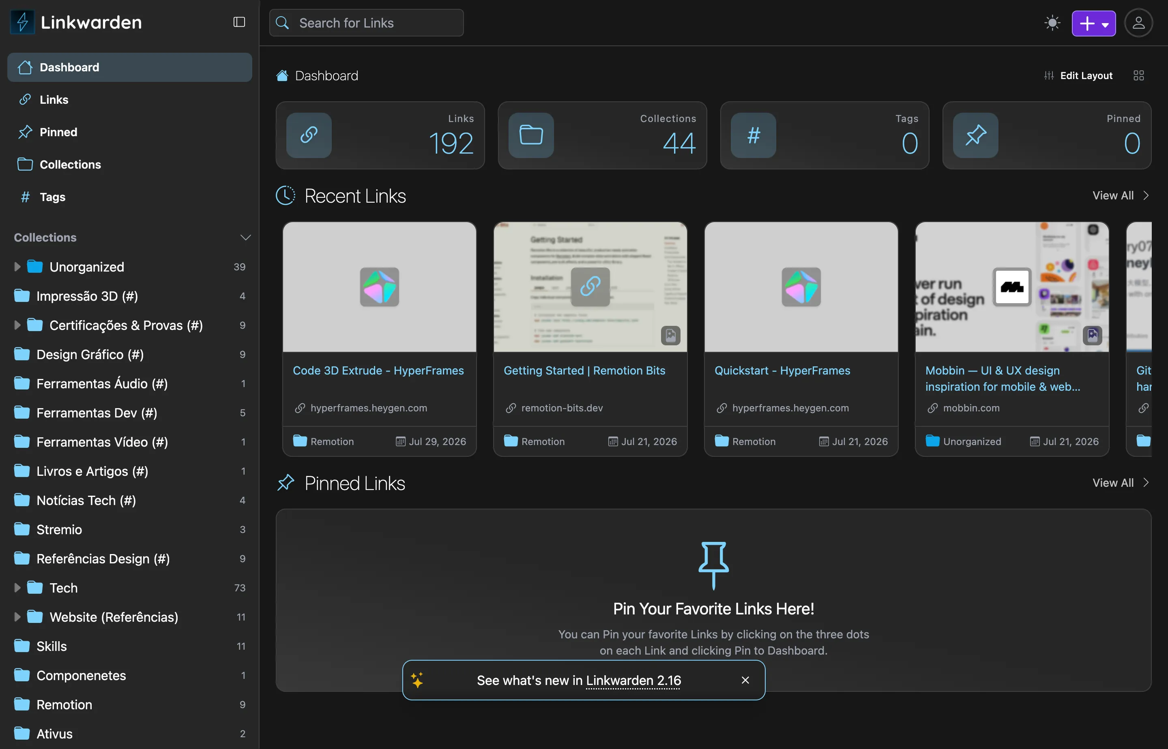
Task: Expand the Unorganized collection tree arrow
Action: click(x=17, y=267)
